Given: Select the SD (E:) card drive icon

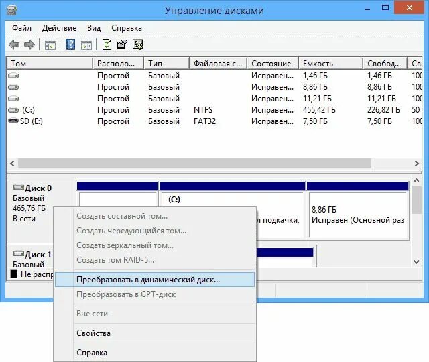Looking at the screenshot, I should pyautogui.click(x=13, y=121).
